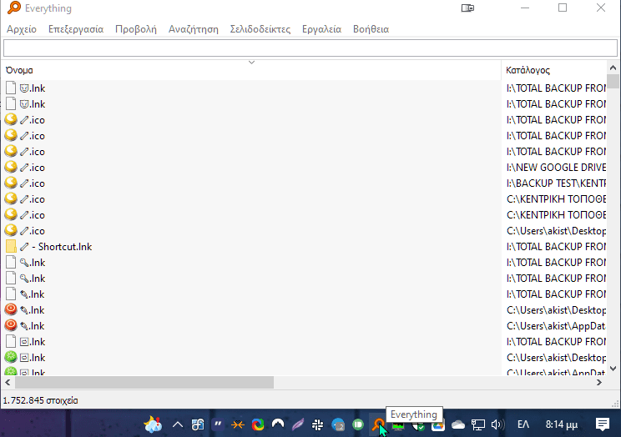Click the Everything icon in the system tray
The height and width of the screenshot is (437, 621).
tap(379, 424)
